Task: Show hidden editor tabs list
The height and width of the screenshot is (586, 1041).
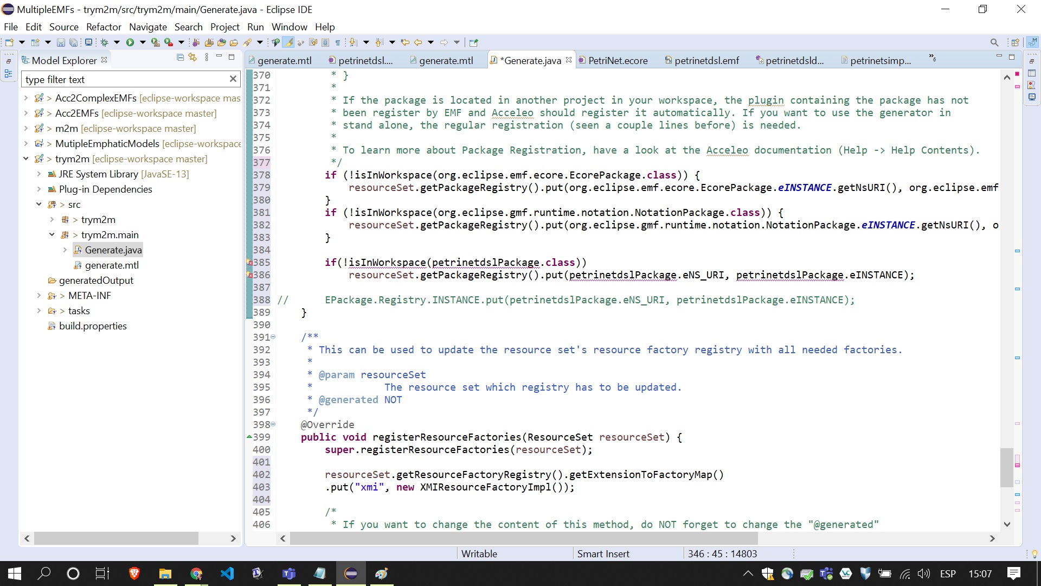Action: coord(932,58)
